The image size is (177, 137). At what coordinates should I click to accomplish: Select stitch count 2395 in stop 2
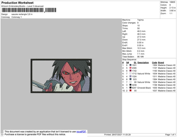(134, 68)
